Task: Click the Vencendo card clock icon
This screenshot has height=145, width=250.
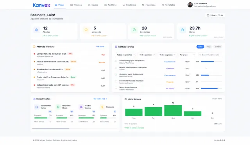Action: click(86, 30)
